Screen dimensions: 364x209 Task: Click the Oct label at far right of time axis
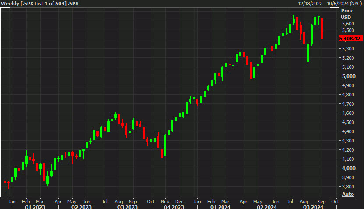(335, 202)
